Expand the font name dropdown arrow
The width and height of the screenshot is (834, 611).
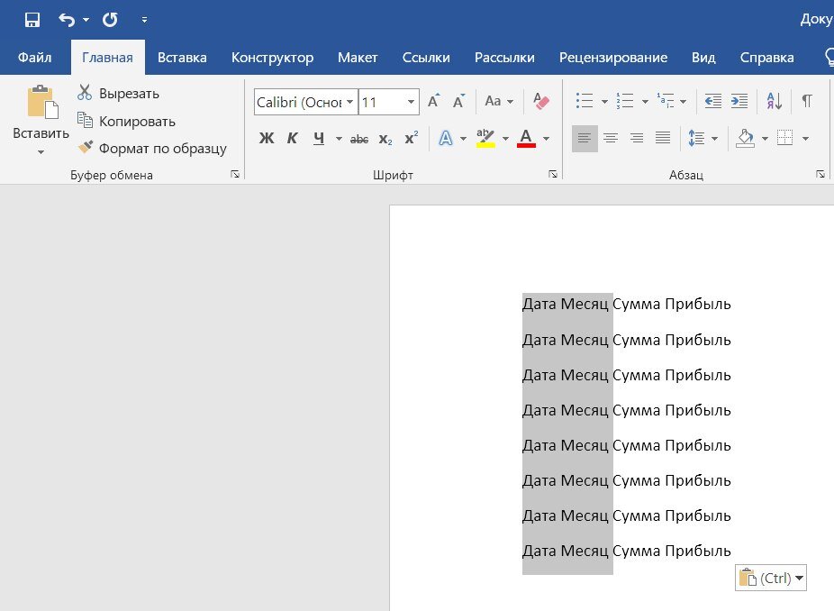pyautogui.click(x=350, y=102)
